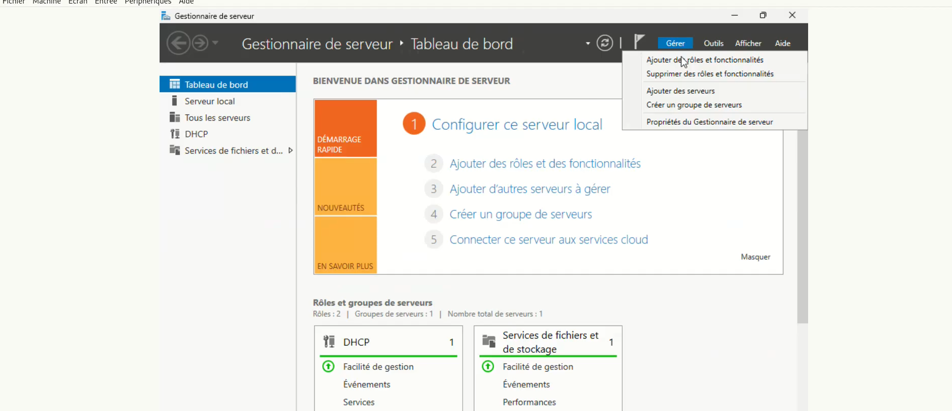Select the NOUVEAUTÉS tile
The height and width of the screenshot is (411, 952).
coord(346,187)
